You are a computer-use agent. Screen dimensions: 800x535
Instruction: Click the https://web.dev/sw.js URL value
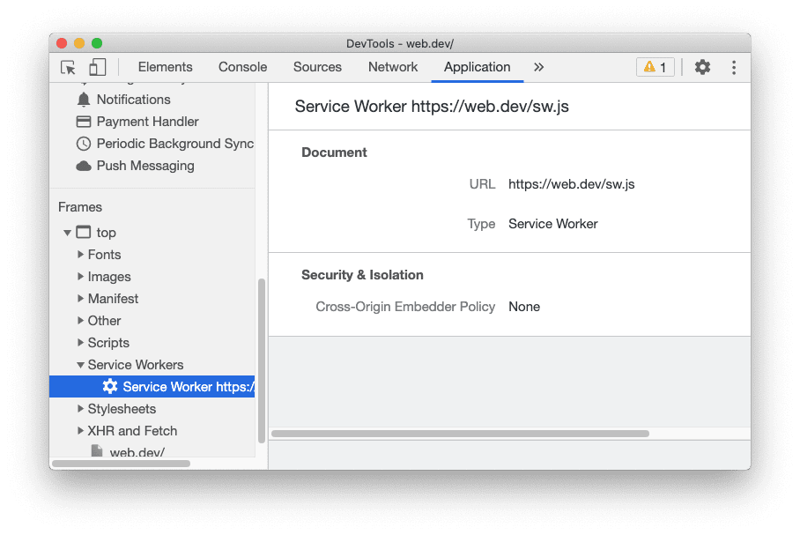(571, 184)
